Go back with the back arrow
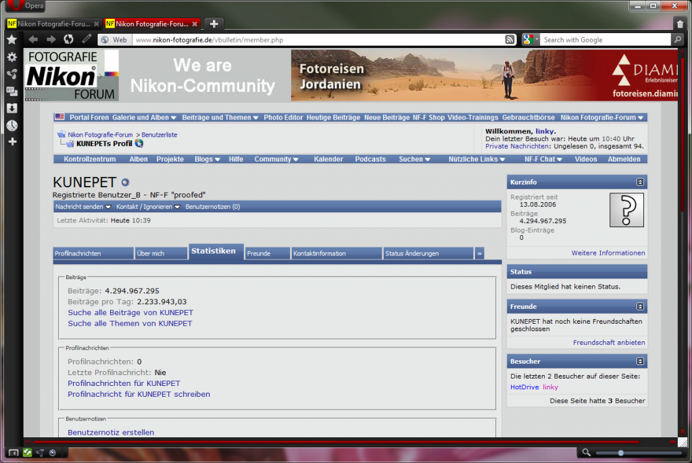The height and width of the screenshot is (463, 692). (33, 40)
